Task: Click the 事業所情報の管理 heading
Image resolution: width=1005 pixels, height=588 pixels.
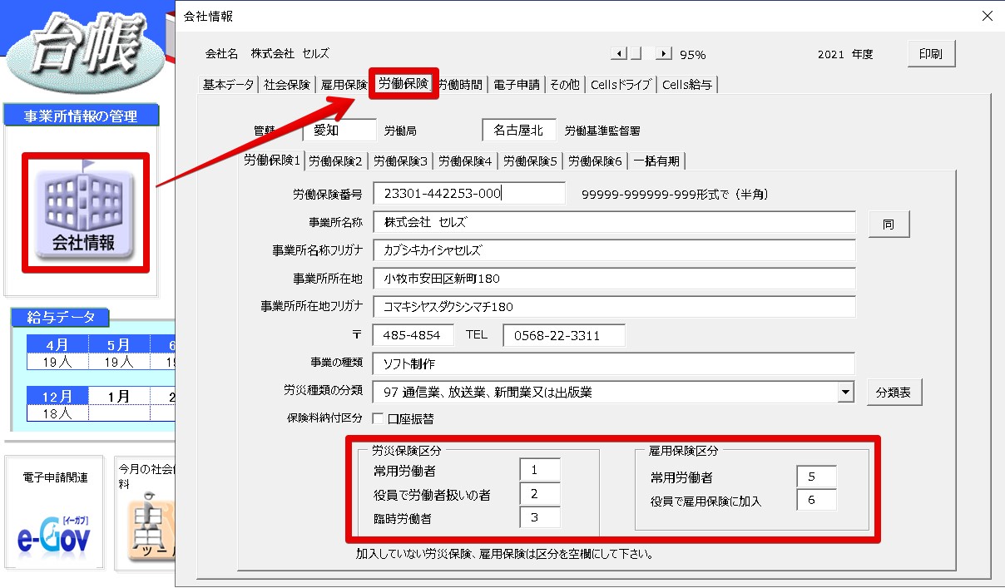Action: 81,116
